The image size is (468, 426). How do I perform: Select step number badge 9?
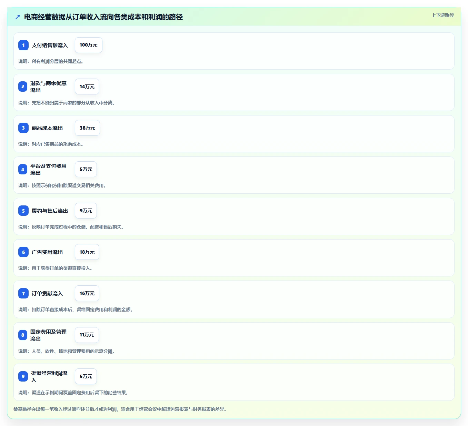coord(23,376)
